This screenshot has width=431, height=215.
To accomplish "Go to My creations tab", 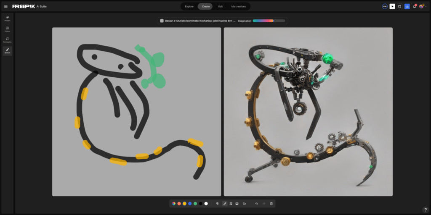I will click(239, 6).
